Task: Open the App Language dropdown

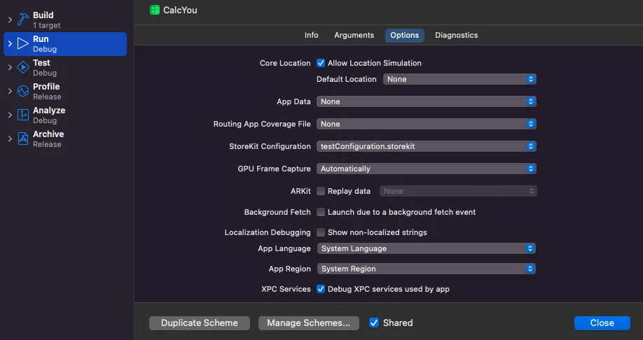Action: (x=427, y=248)
